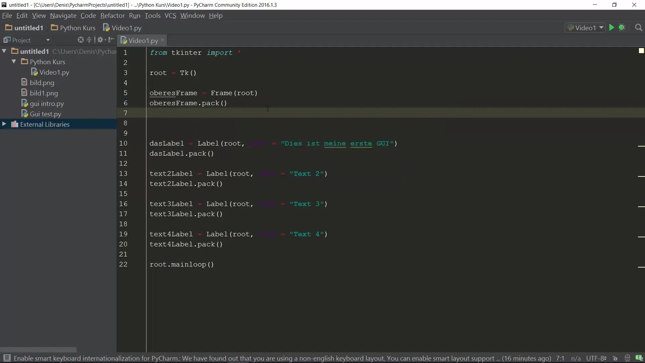645x363 pixels.
Task: Click the keyboard internationalization notification message
Action: (282, 358)
